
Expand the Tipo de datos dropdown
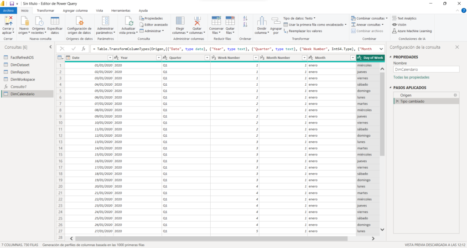299,18
